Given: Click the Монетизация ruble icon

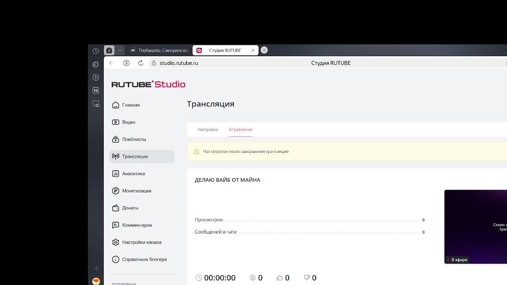Looking at the screenshot, I should tap(116, 191).
